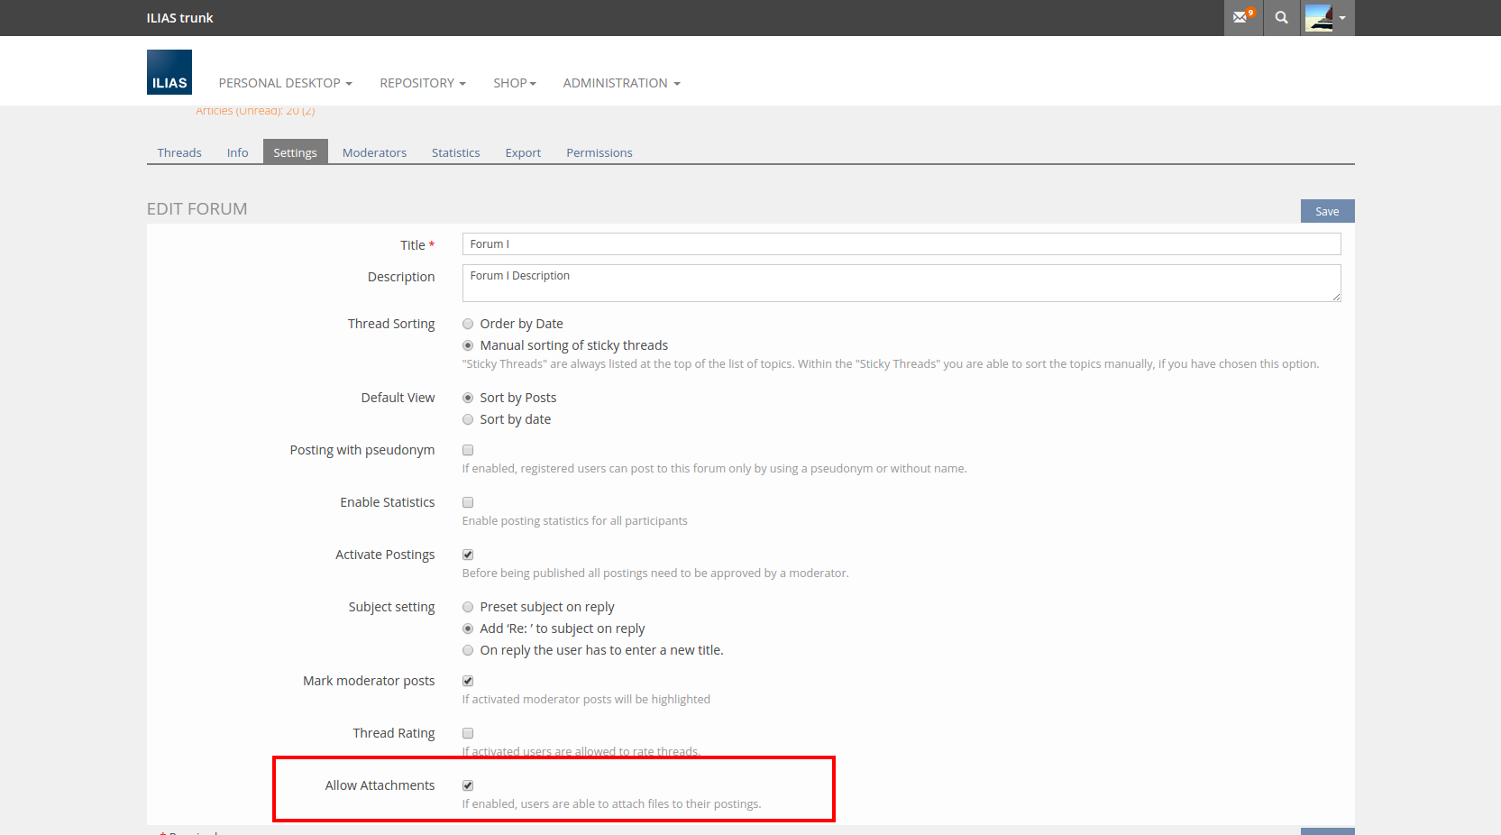Enable Posting with pseudonym checkbox
This screenshot has width=1501, height=835.
tap(468, 450)
